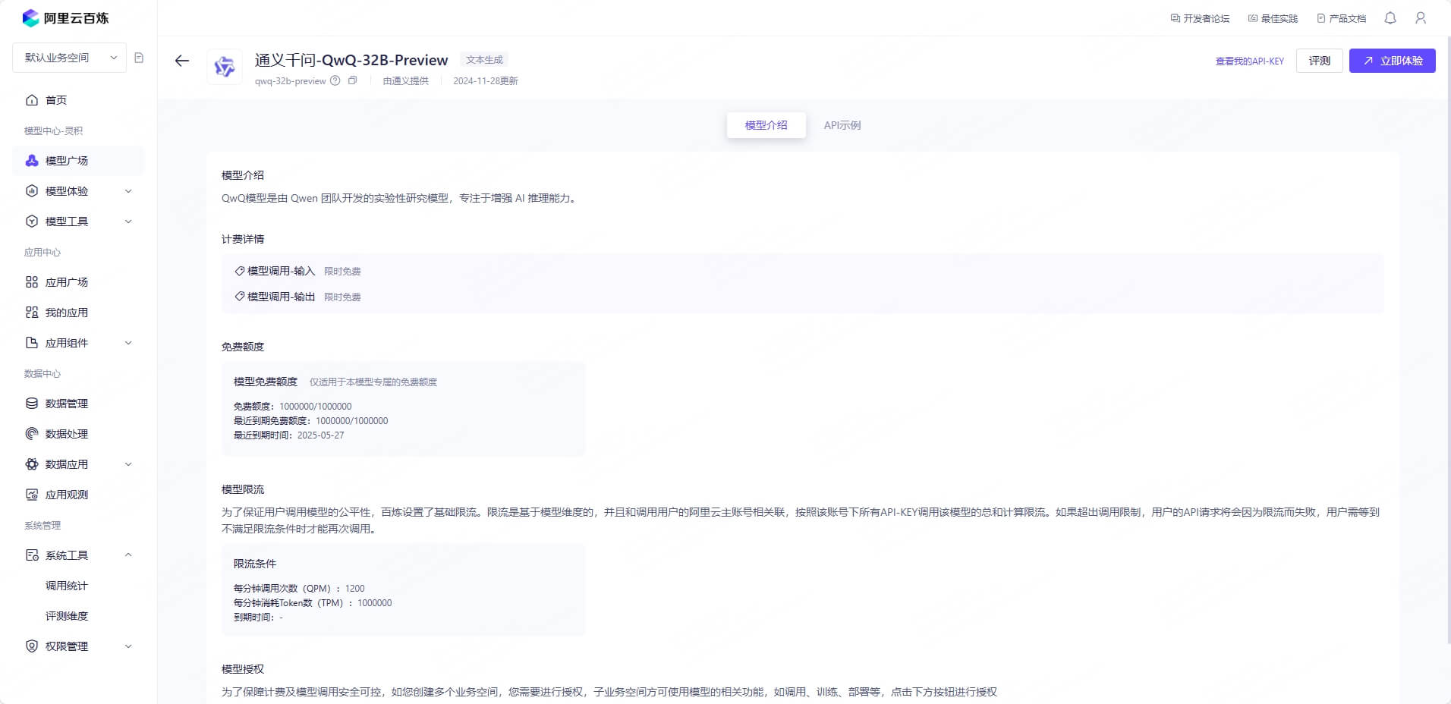The height and width of the screenshot is (704, 1451).
Task: Click the document icon beside workspace selector
Action: click(x=139, y=57)
